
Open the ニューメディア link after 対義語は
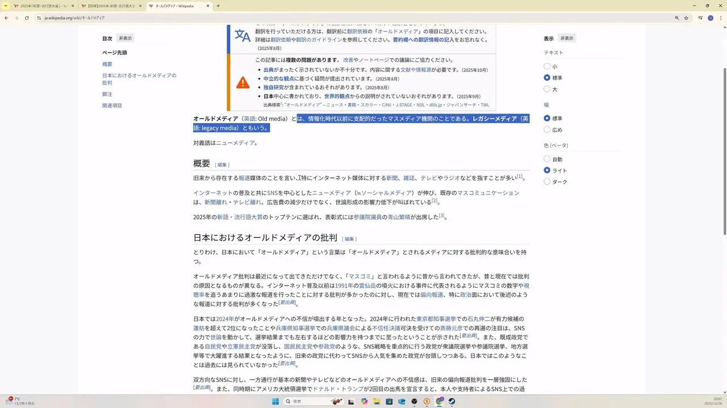click(235, 143)
